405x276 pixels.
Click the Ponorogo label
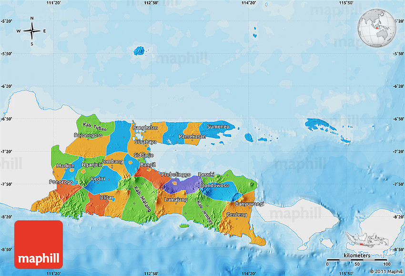(61, 182)
